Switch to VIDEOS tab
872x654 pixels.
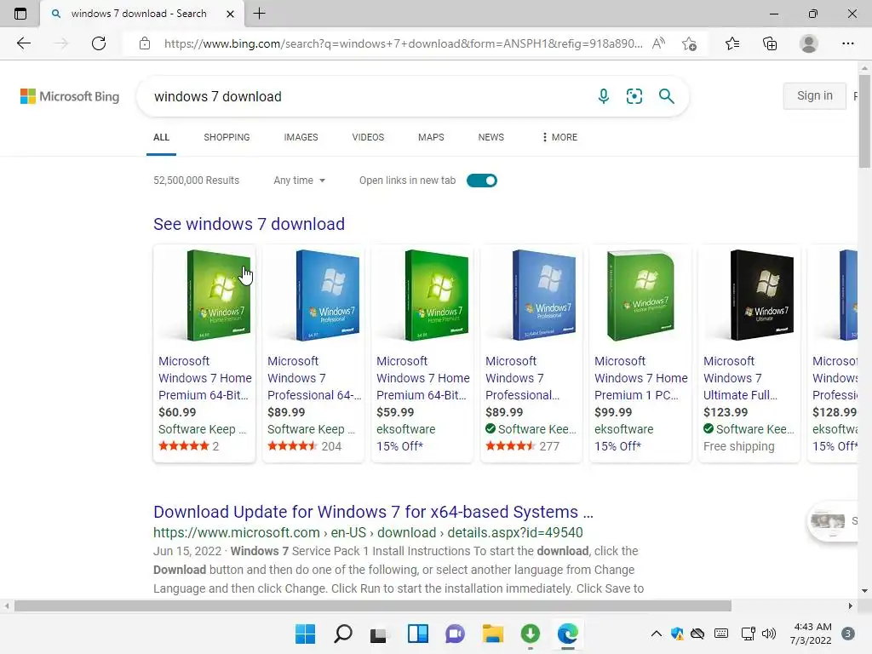(x=368, y=137)
